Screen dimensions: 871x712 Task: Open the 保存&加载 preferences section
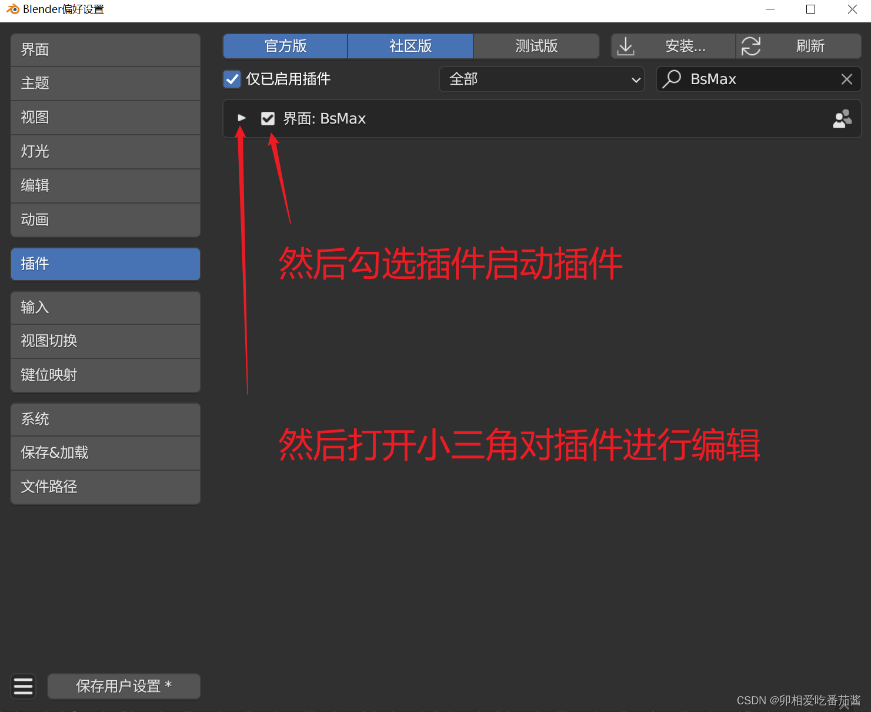coord(106,453)
